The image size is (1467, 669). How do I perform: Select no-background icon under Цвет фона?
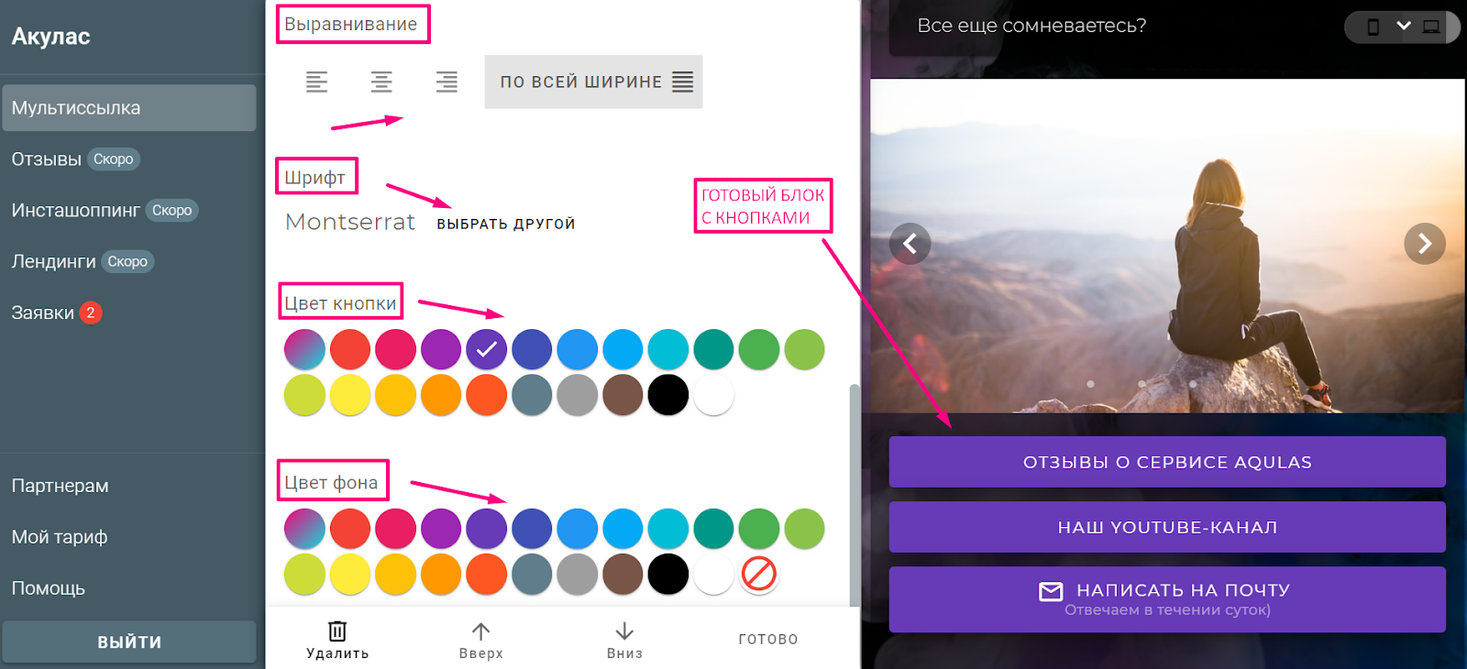759,574
